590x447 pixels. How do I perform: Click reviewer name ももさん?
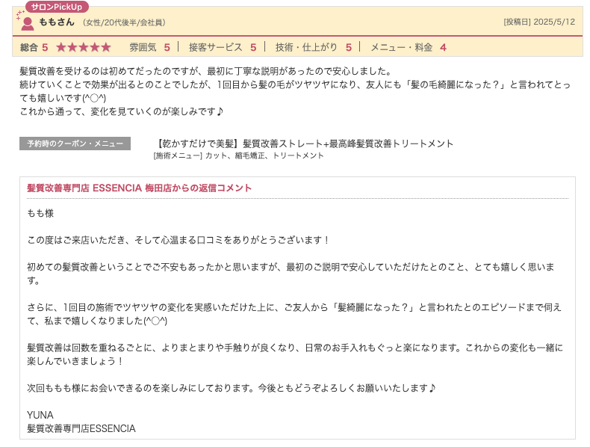(x=57, y=22)
